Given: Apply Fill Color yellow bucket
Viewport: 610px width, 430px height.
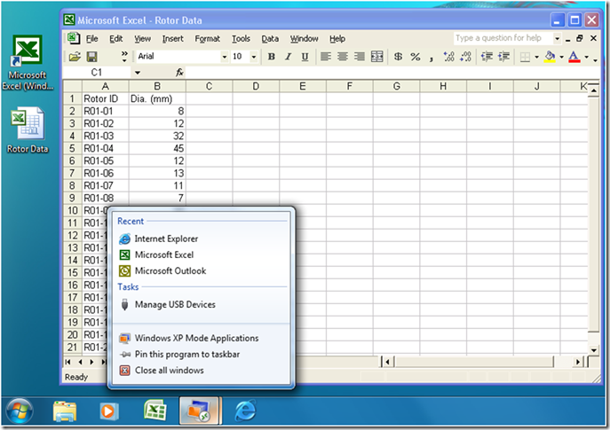Looking at the screenshot, I should [550, 57].
